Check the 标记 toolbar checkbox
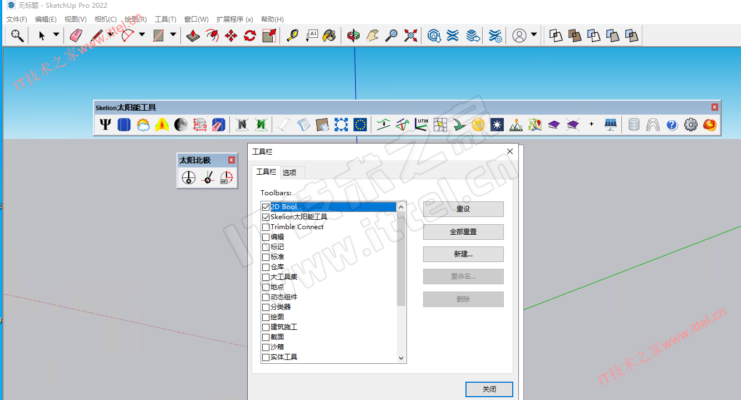 266,247
